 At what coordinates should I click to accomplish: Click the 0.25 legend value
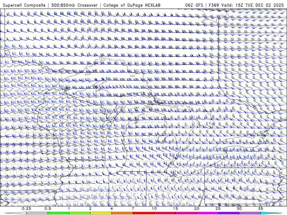[27, 209]
